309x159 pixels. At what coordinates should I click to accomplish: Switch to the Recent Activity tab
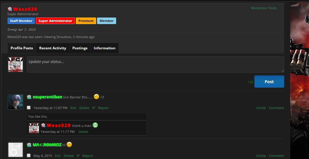point(53,48)
